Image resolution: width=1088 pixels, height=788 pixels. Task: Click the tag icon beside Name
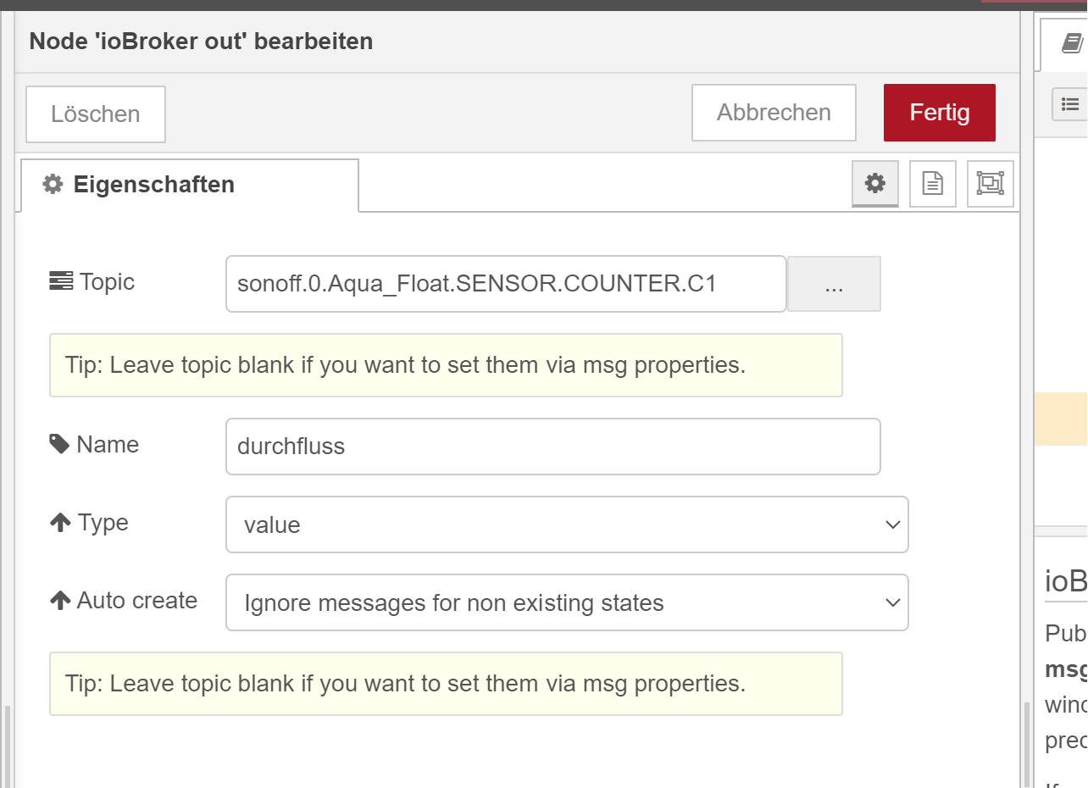59,444
